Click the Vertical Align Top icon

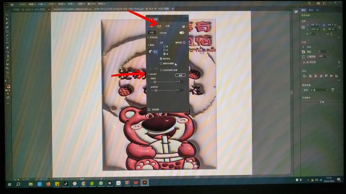click(x=326, y=76)
